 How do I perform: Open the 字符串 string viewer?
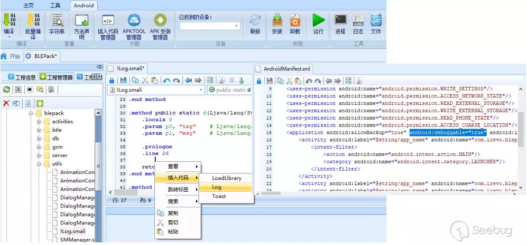click(57, 24)
